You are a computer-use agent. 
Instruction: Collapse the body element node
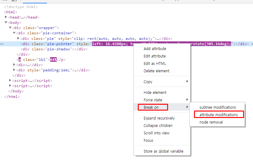pyautogui.click(x=6, y=22)
